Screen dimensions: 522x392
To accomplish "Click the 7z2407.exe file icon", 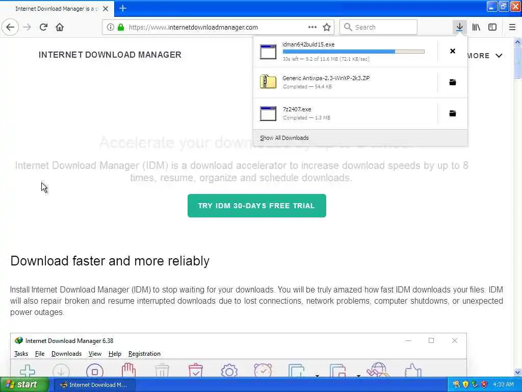I will point(268,113).
